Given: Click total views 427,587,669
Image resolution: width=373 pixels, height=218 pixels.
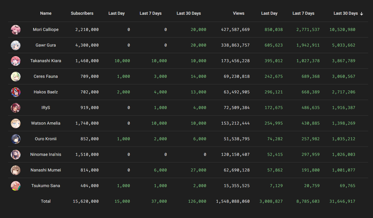Looking at the screenshot, I should coord(235,29).
